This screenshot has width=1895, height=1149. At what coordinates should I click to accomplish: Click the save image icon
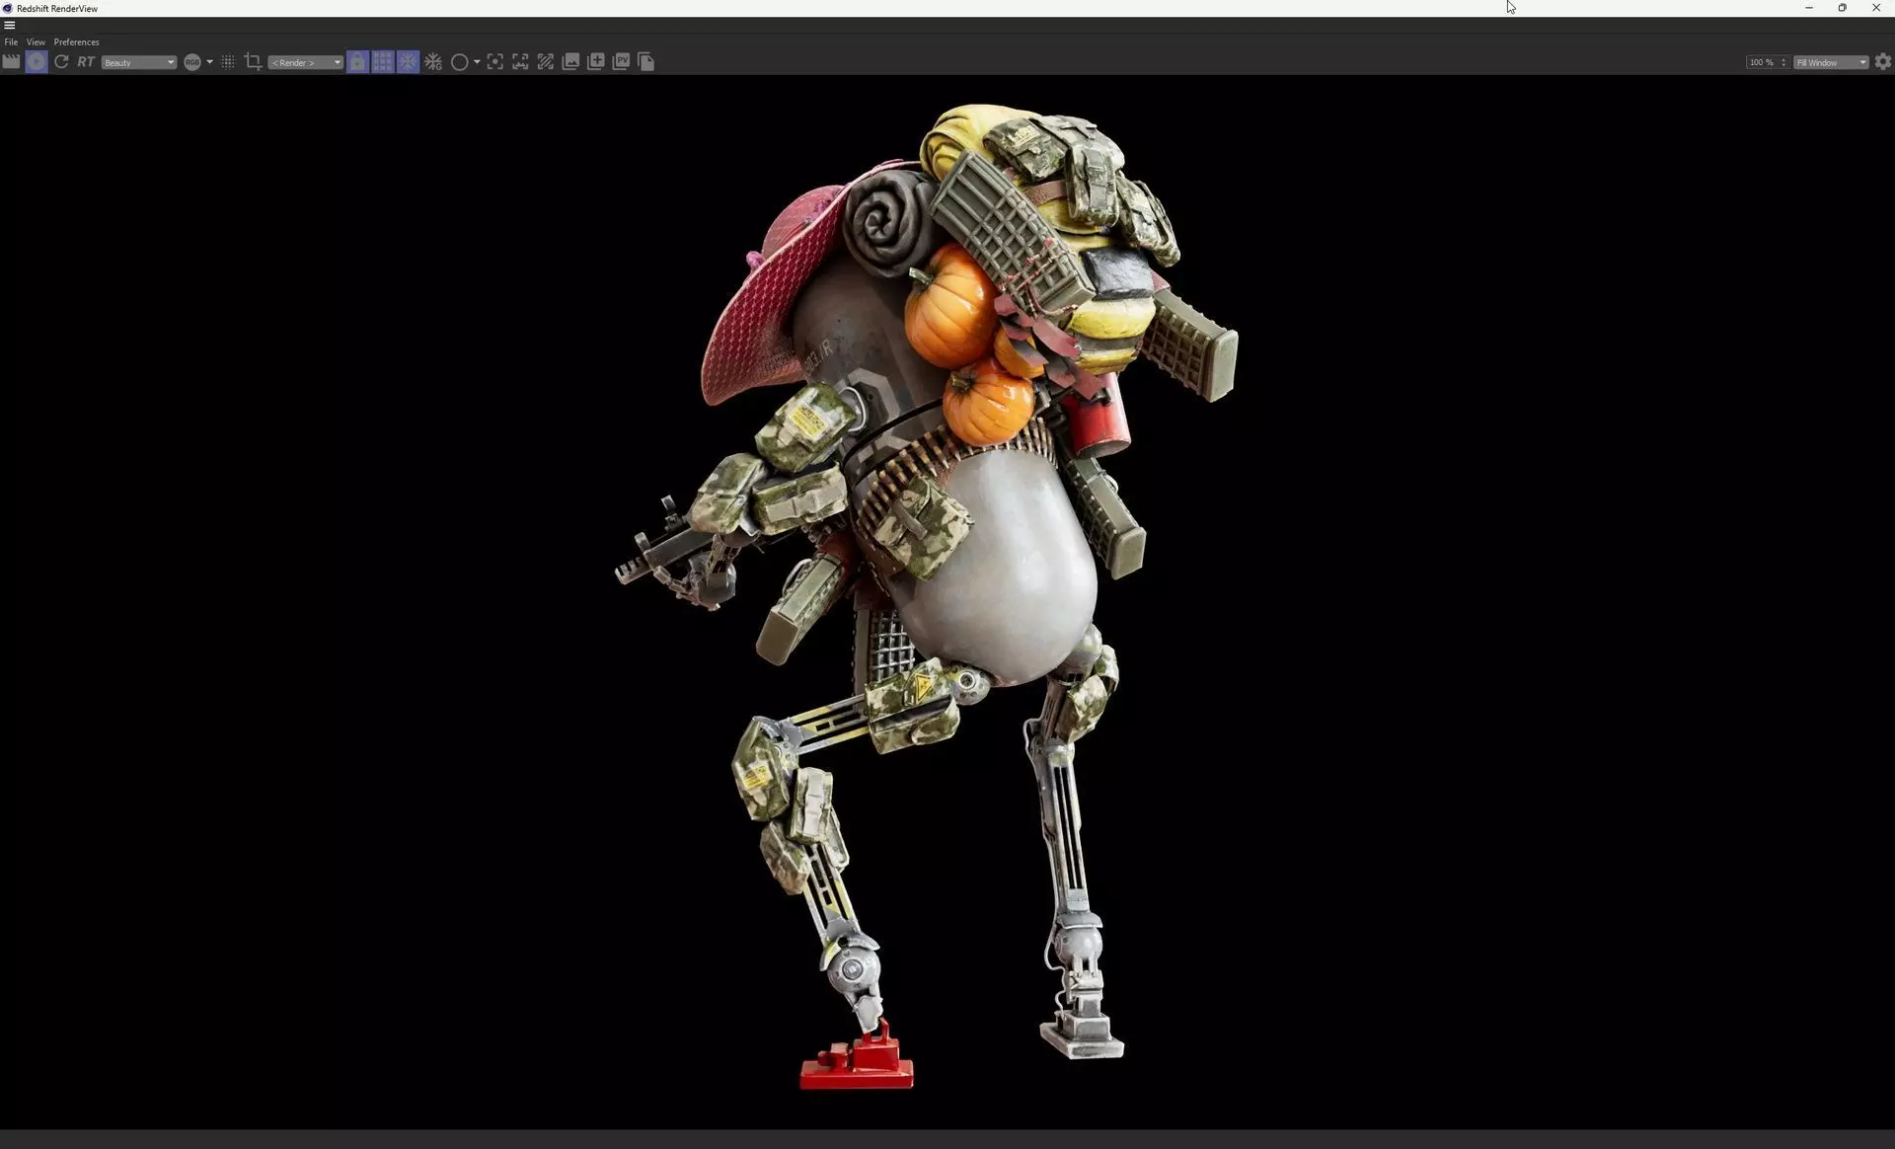pos(570,62)
